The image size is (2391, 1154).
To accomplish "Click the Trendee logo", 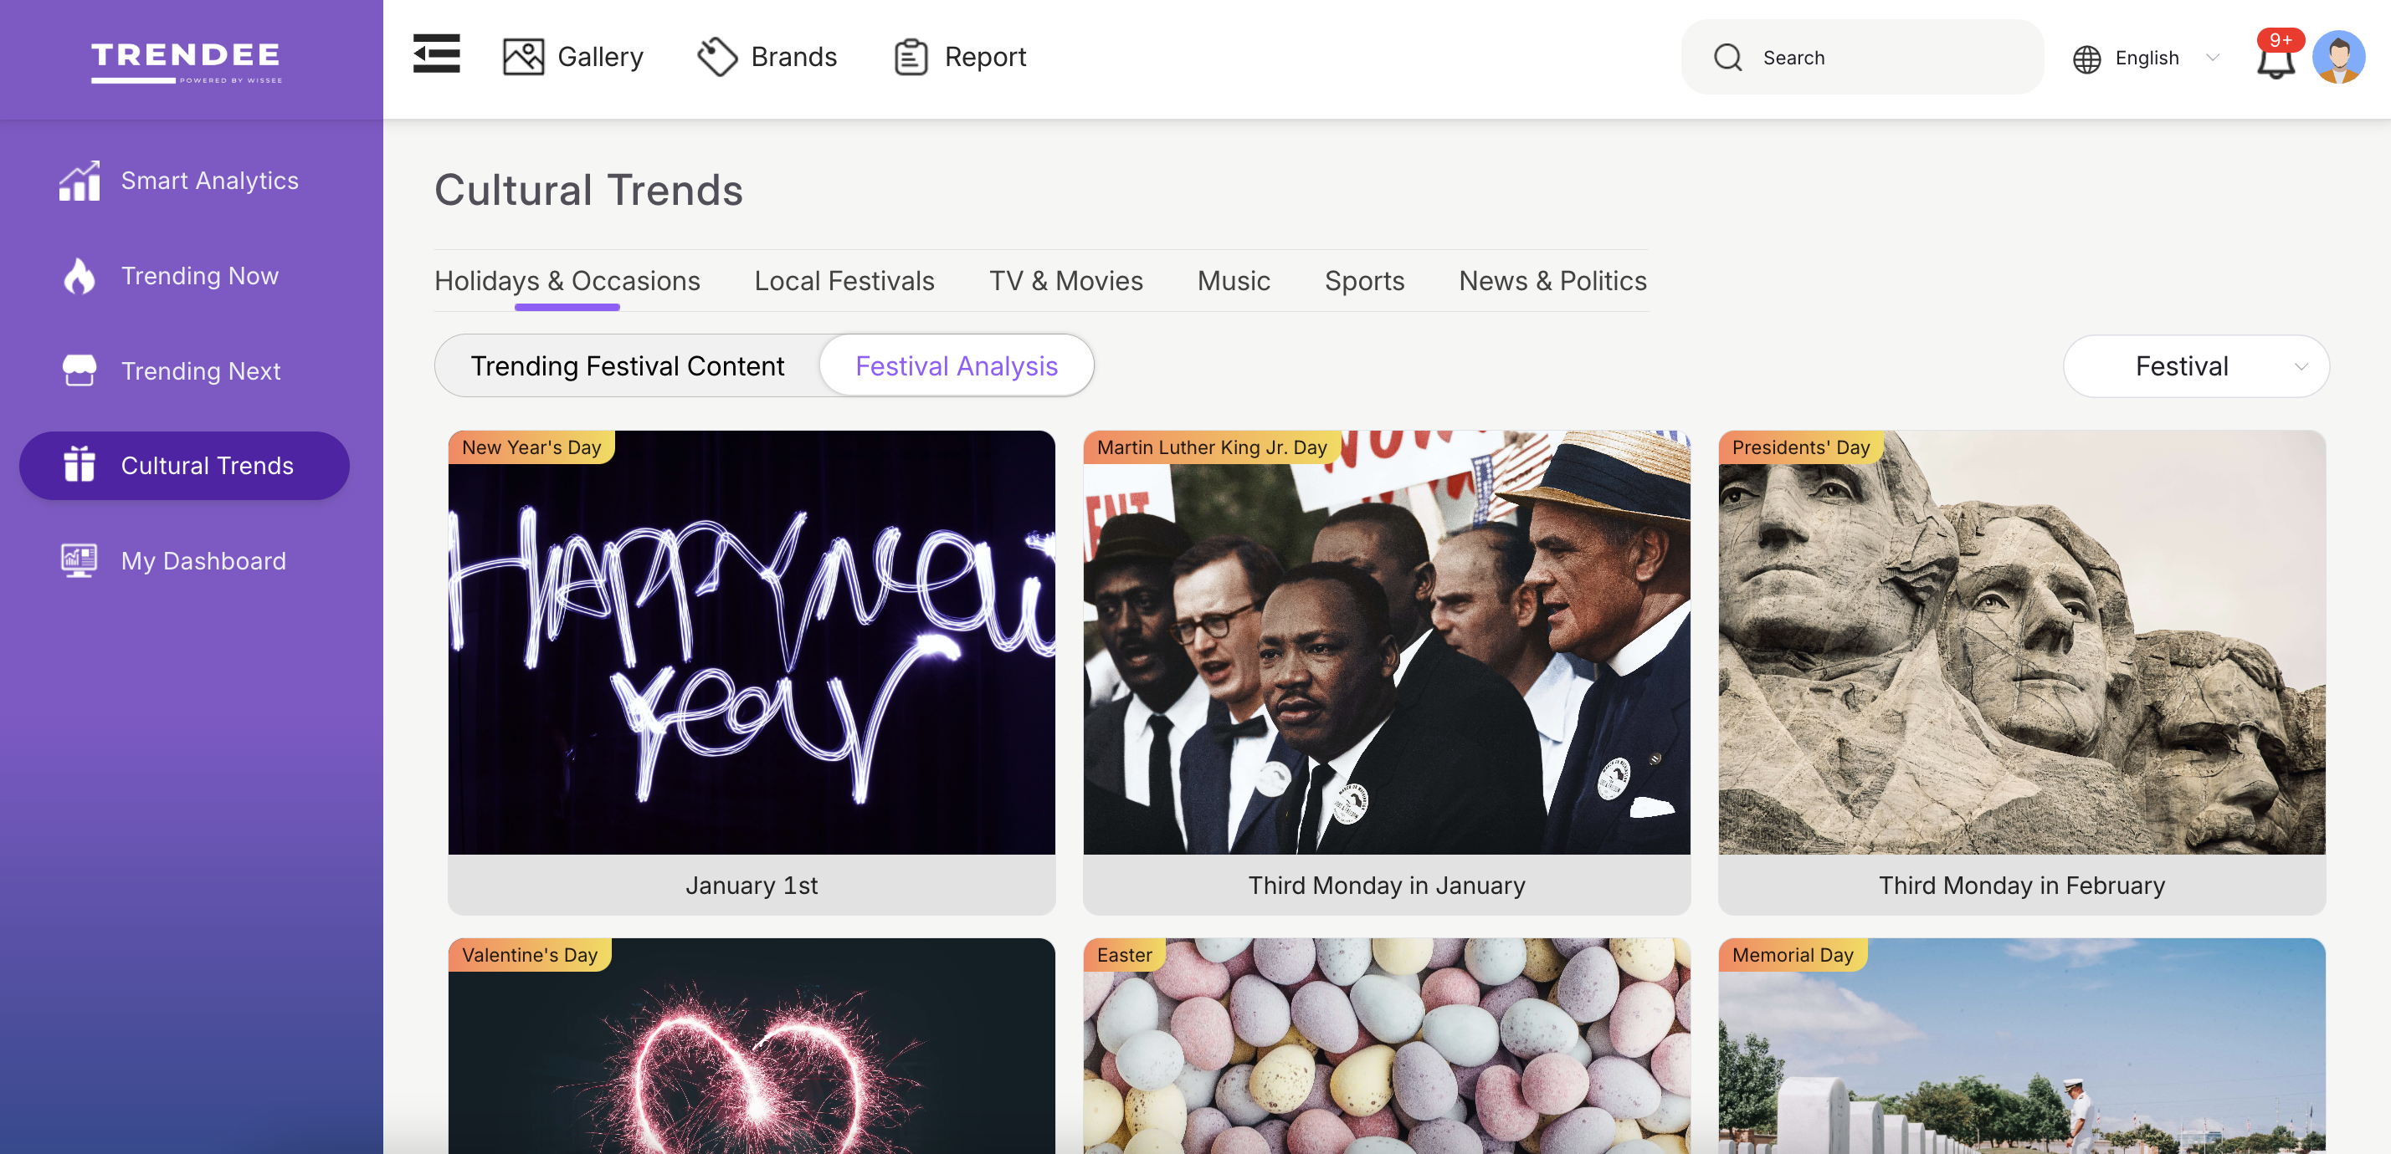I will pyautogui.click(x=186, y=62).
